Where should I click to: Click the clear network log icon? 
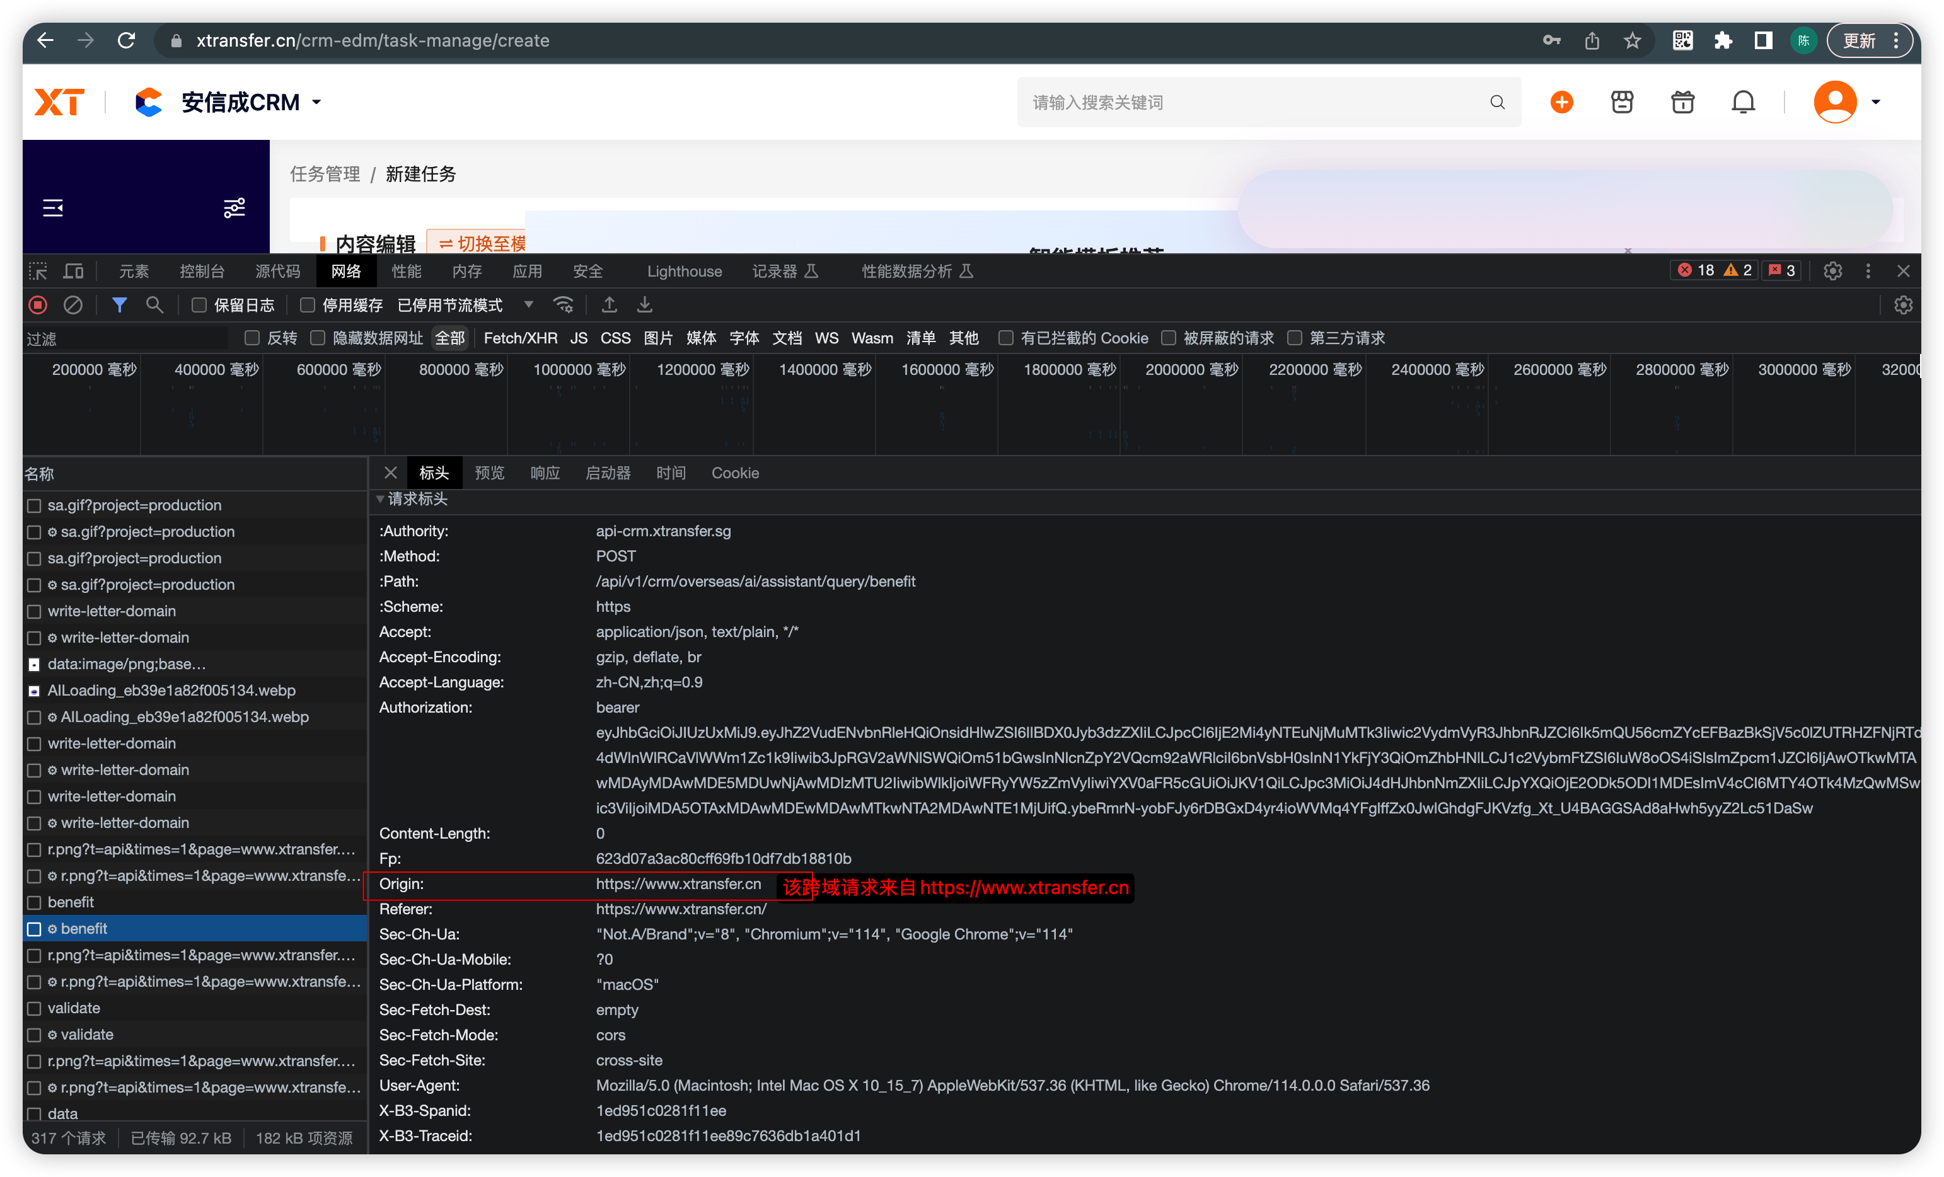click(73, 304)
